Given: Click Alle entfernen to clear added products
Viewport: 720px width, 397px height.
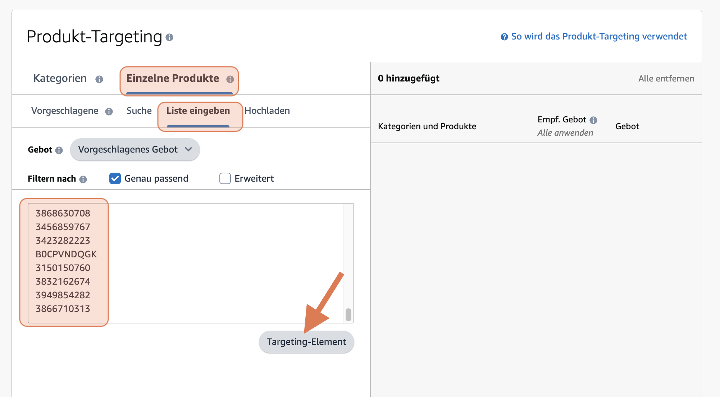Looking at the screenshot, I should [666, 78].
